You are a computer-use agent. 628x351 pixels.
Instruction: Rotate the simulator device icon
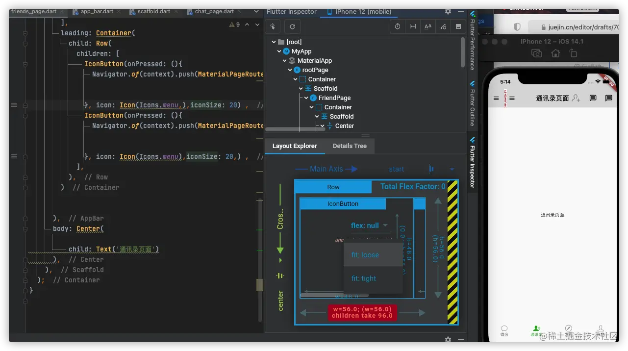pos(573,53)
